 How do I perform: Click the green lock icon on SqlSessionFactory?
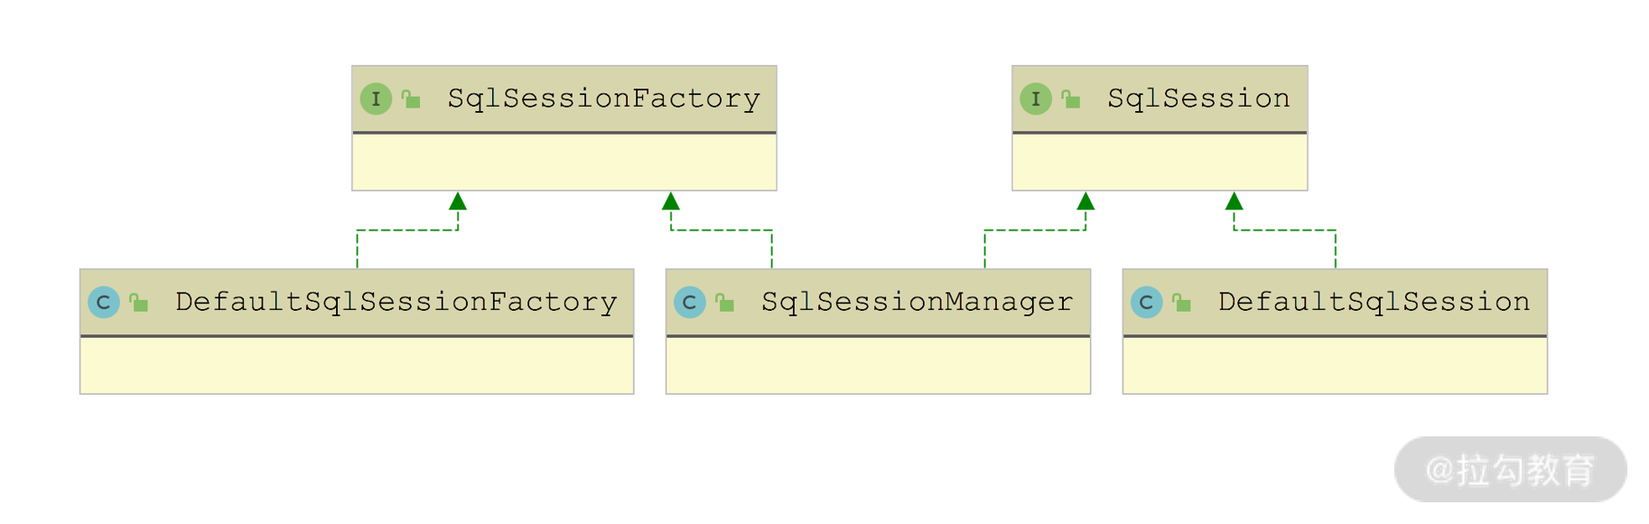(411, 98)
